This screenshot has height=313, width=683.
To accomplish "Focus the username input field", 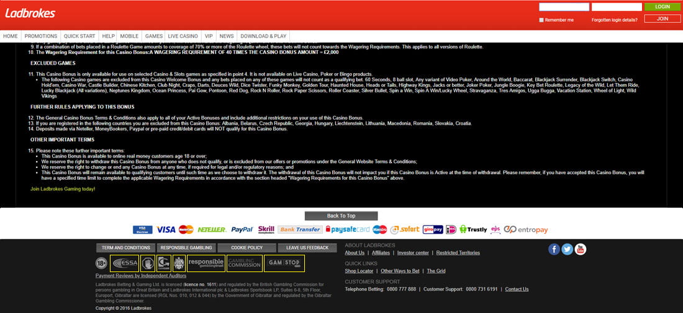I will (564, 7).
